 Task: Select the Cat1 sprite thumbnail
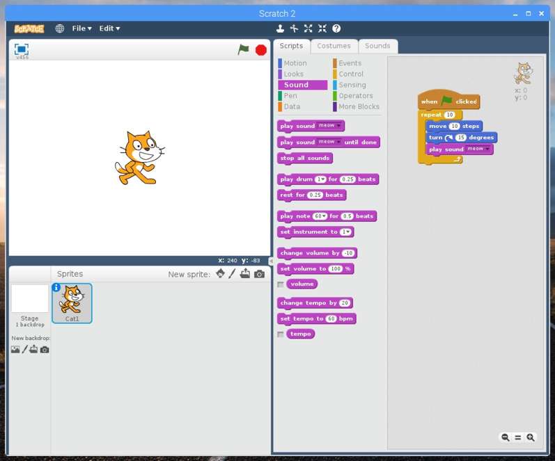pos(72,303)
